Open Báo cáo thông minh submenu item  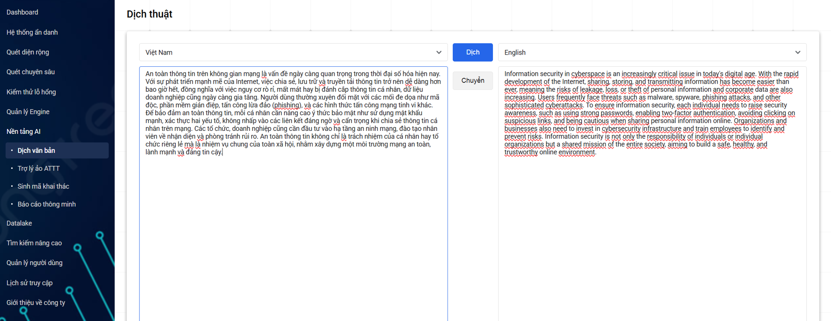click(47, 204)
